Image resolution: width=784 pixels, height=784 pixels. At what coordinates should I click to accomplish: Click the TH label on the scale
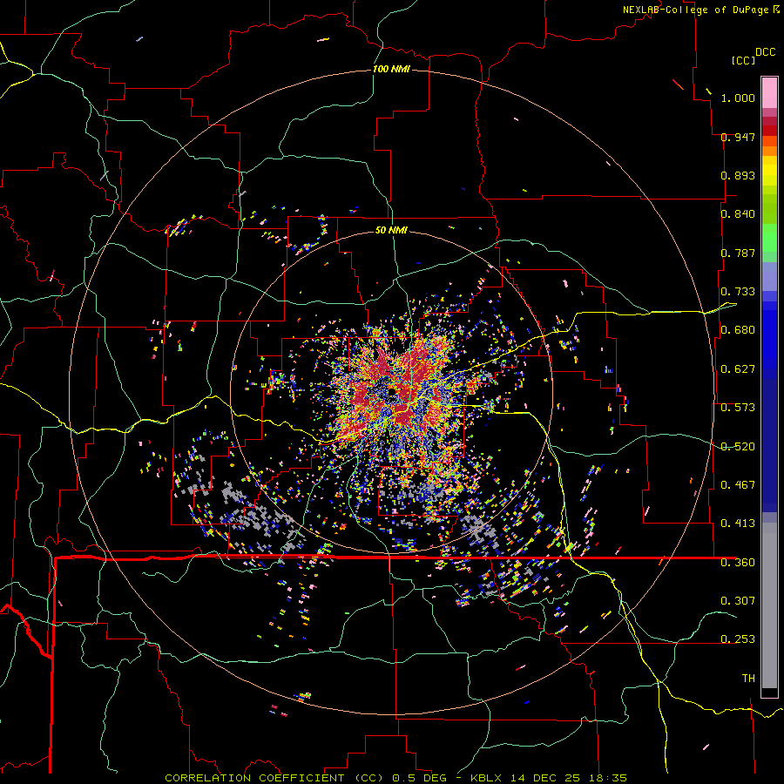click(748, 679)
